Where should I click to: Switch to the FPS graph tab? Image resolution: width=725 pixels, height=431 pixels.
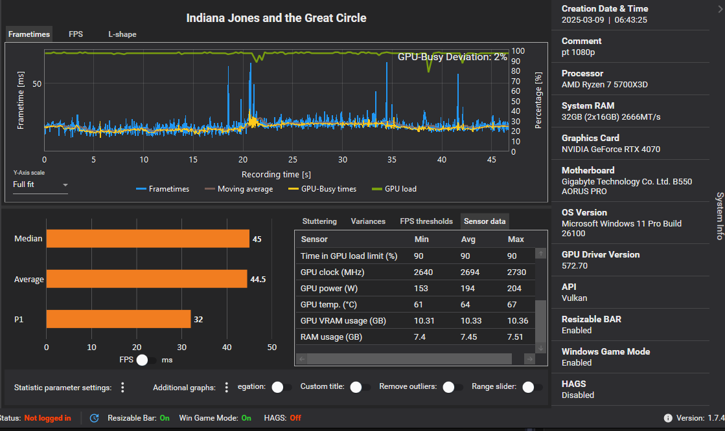coord(76,34)
